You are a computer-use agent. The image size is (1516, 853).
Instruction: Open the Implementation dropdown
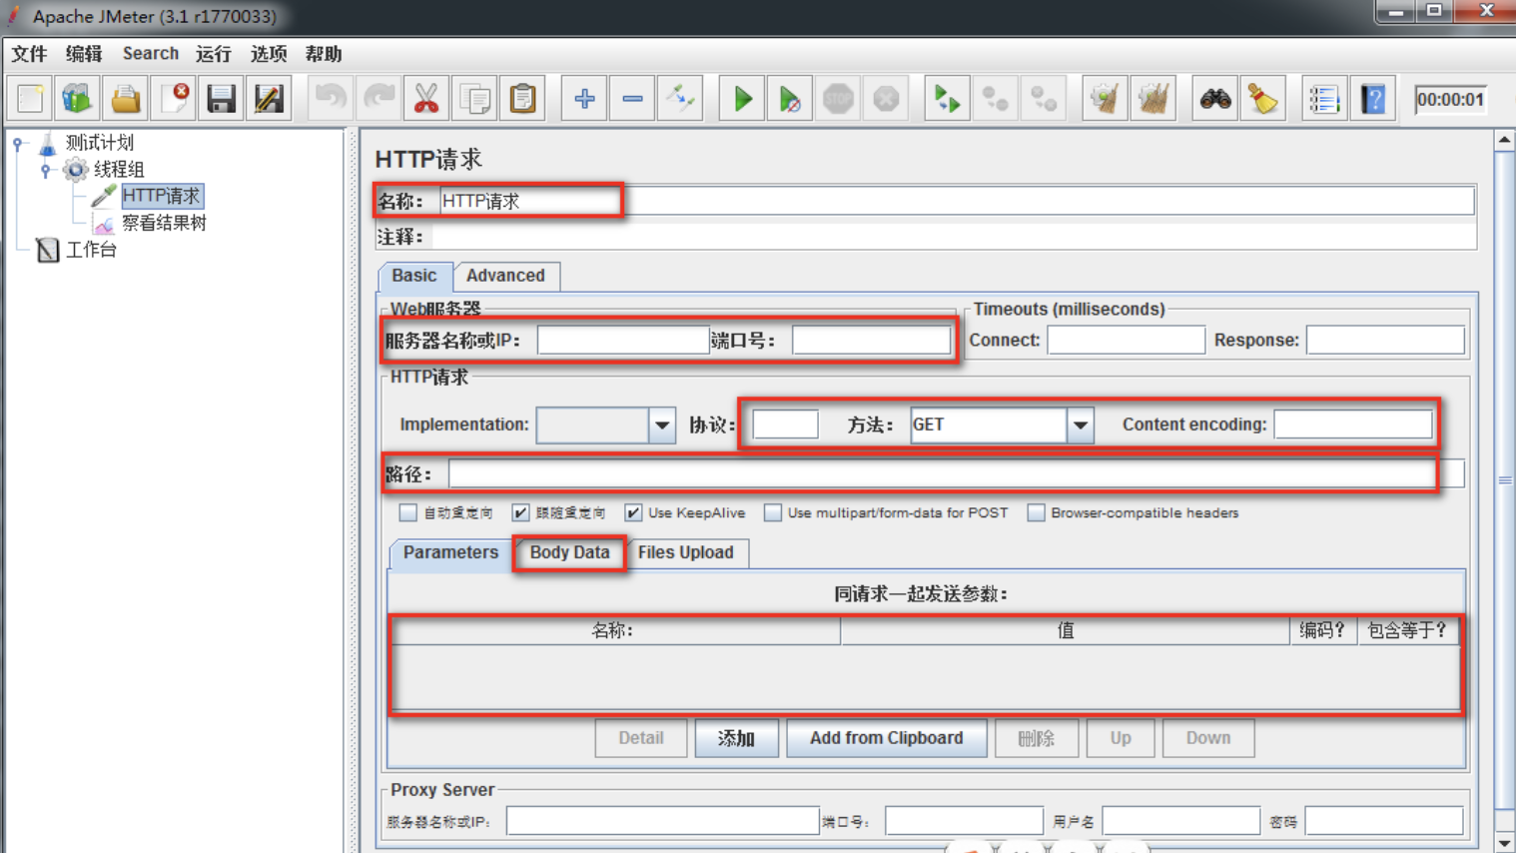click(x=661, y=426)
